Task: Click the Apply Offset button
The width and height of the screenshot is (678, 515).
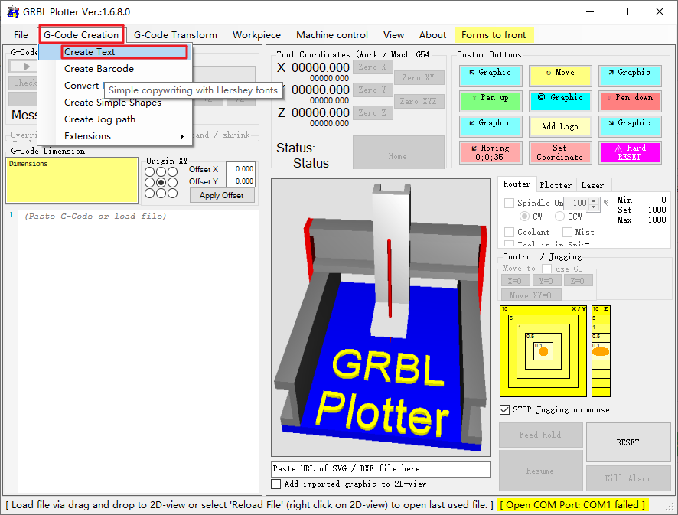Action: [x=222, y=195]
